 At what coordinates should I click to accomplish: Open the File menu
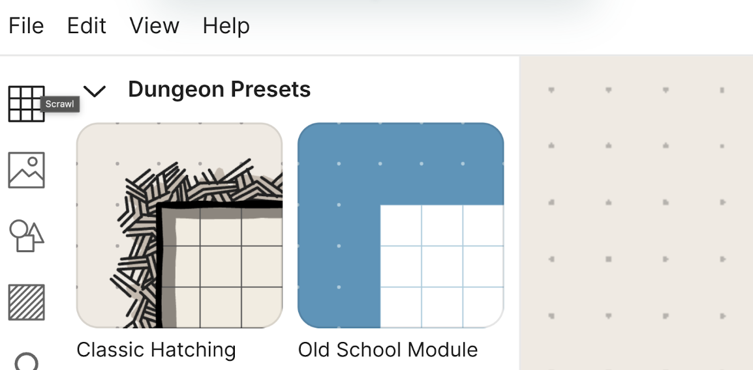(x=26, y=26)
